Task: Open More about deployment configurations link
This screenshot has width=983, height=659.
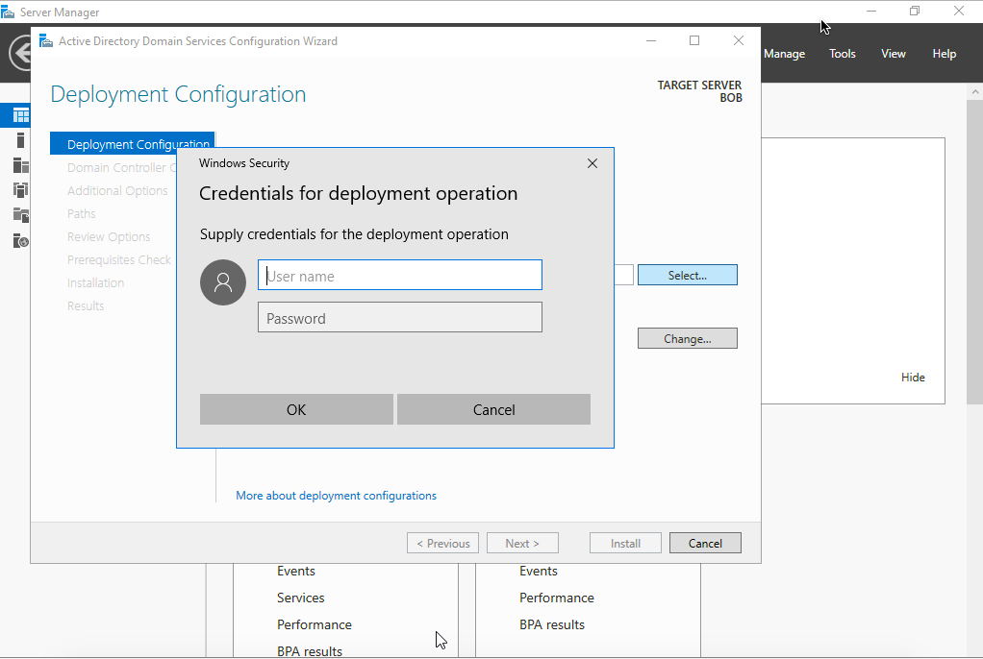Action: pos(336,496)
